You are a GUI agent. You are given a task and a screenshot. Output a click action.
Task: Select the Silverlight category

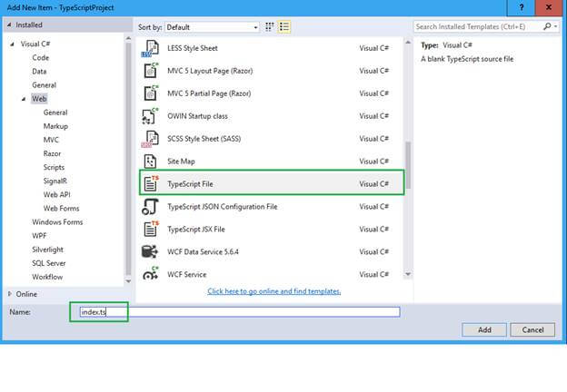tap(47, 250)
